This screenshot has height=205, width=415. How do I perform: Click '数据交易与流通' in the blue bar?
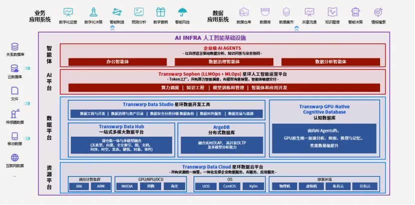point(241,114)
